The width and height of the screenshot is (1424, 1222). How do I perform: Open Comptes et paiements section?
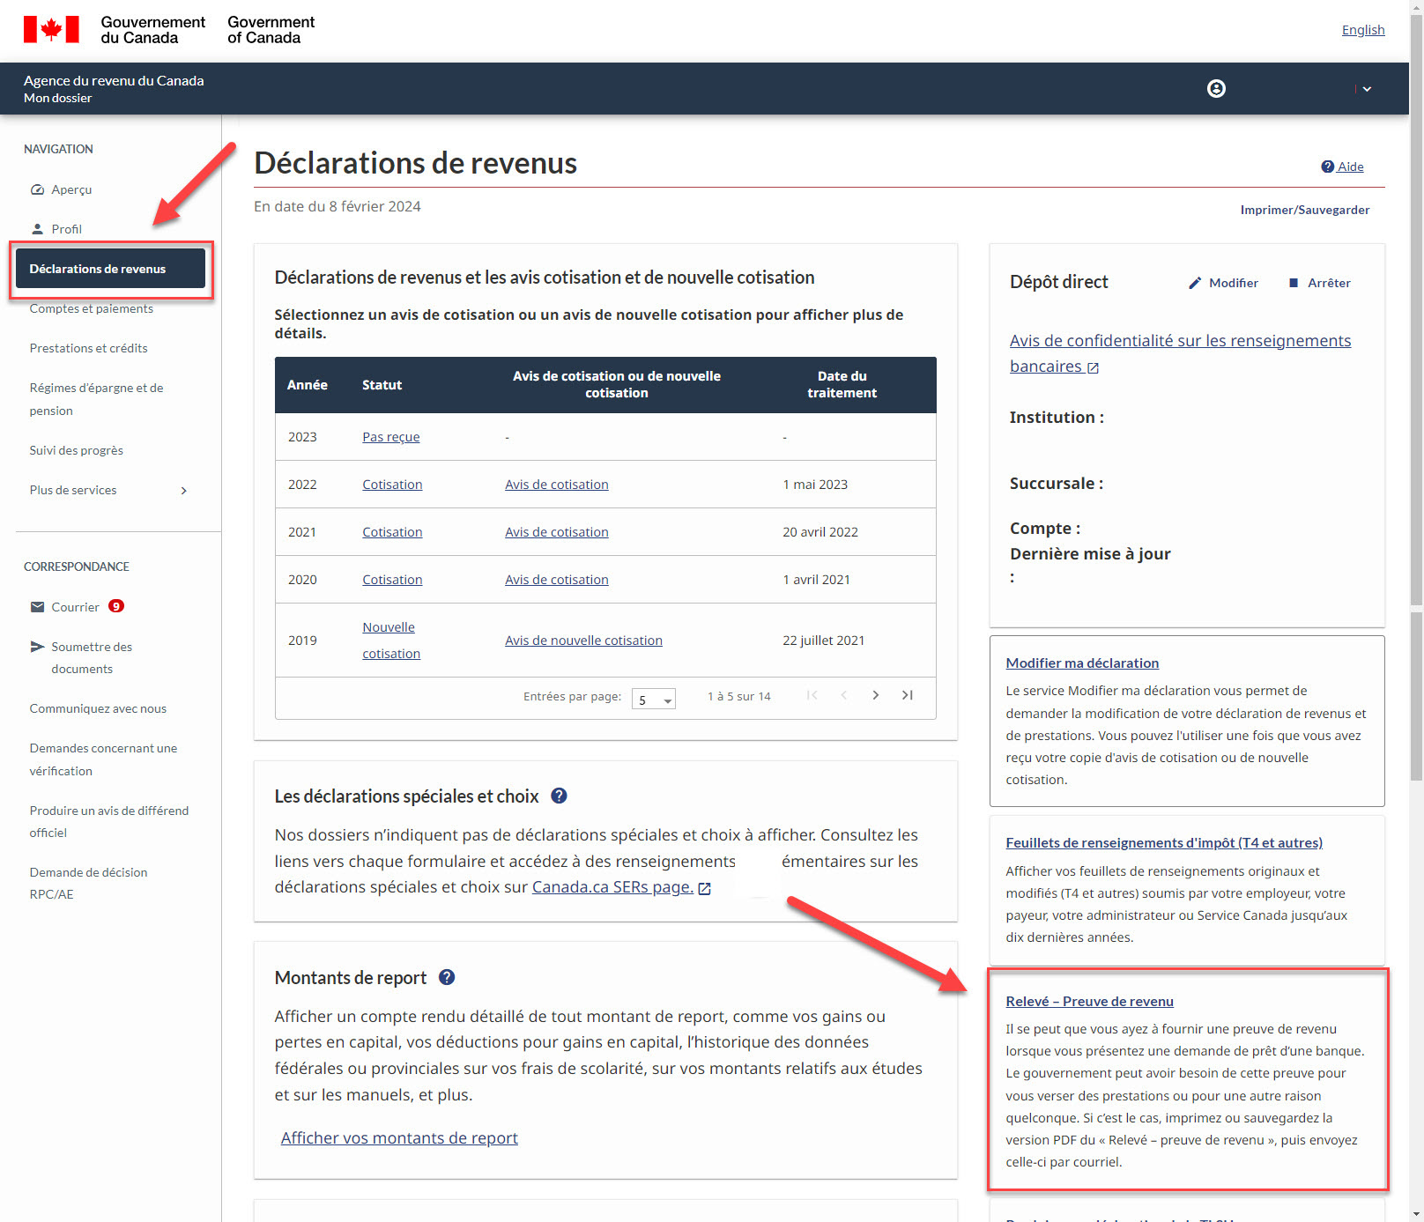click(x=91, y=308)
